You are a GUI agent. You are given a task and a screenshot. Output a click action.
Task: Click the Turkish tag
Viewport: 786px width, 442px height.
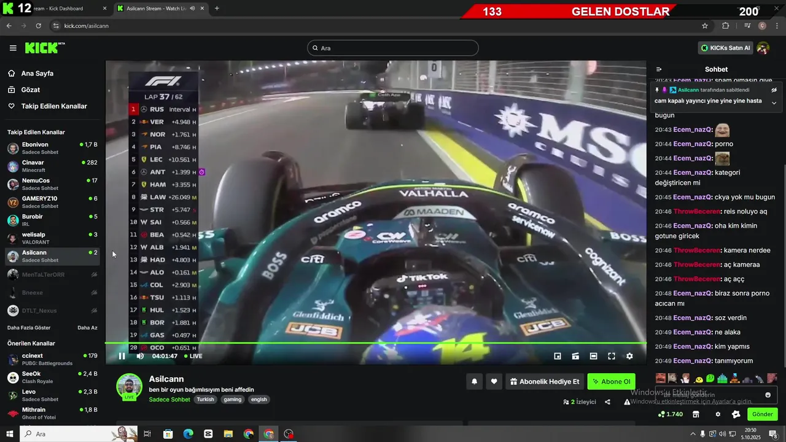(205, 399)
